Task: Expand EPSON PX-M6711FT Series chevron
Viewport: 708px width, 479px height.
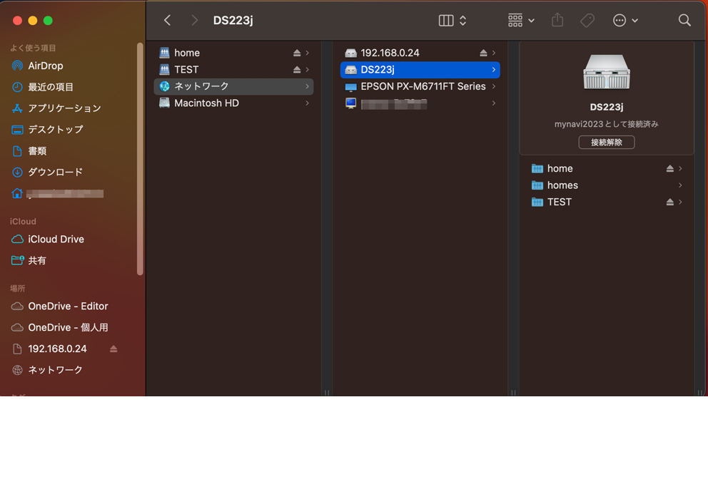Action: pos(493,86)
